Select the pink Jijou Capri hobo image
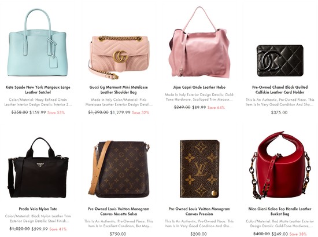The image size is (318, 237). click(x=200, y=42)
